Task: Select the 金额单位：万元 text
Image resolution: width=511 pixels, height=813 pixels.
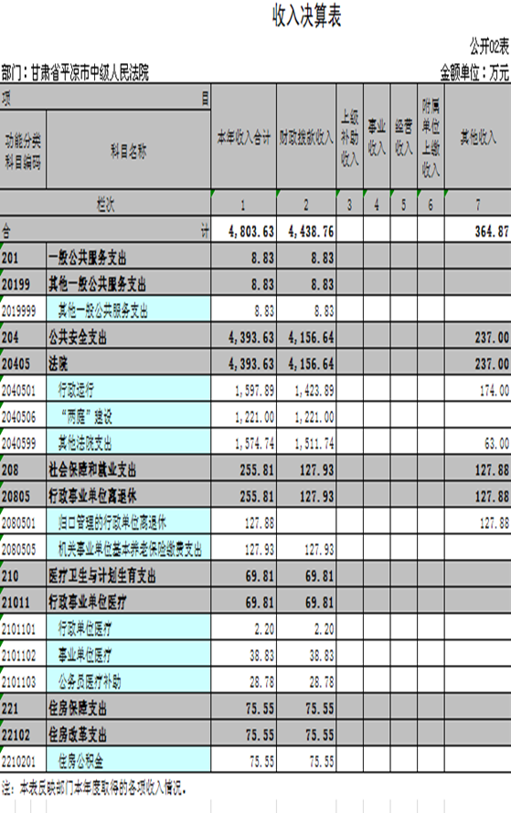Action: click(x=474, y=72)
